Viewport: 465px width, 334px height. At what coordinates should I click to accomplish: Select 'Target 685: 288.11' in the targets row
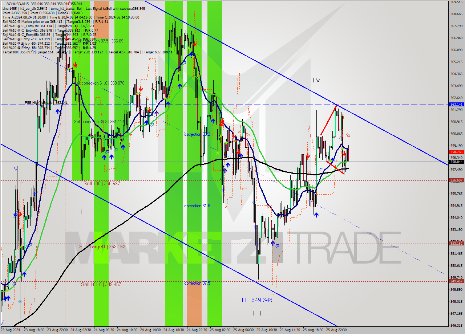pyautogui.click(x=158, y=52)
